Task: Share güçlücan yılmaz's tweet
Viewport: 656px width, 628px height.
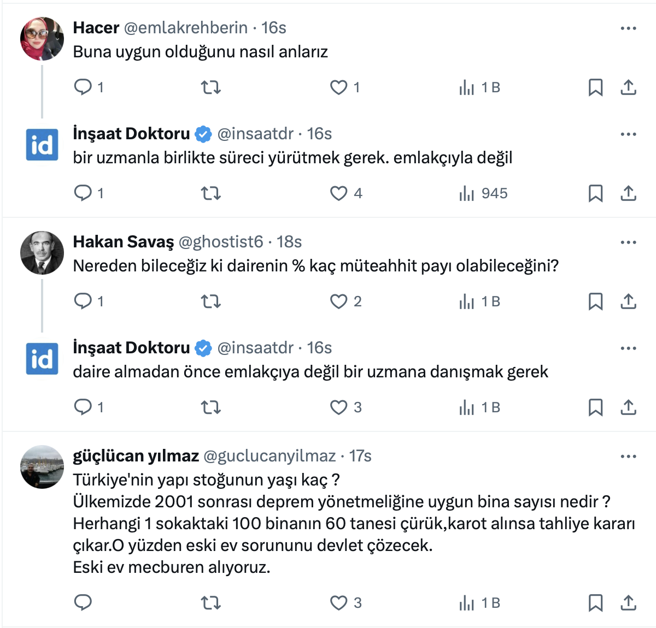Action: click(x=629, y=603)
